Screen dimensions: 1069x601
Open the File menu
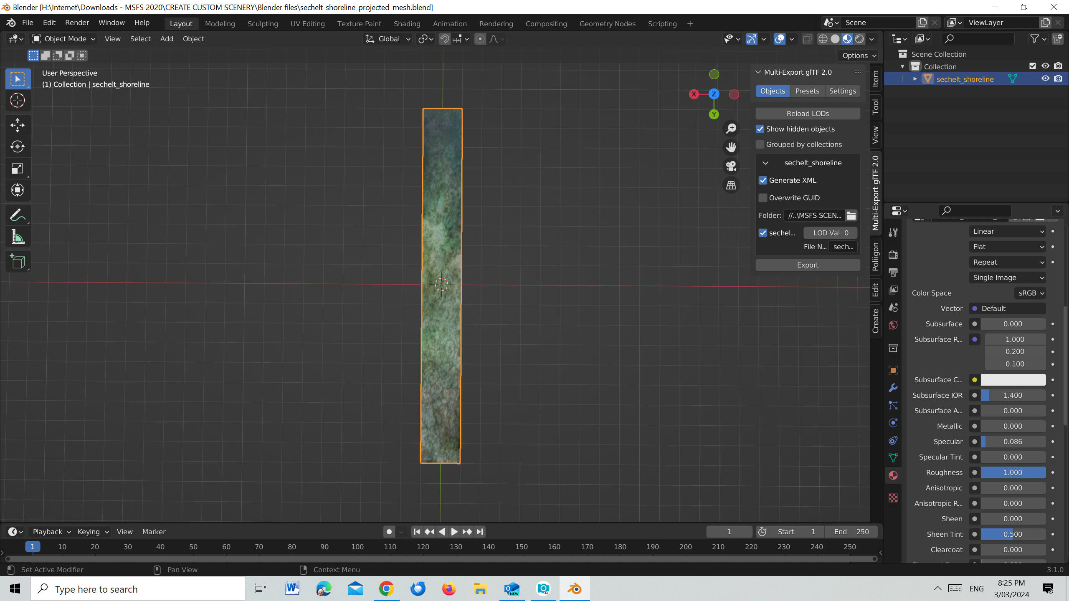coord(28,23)
